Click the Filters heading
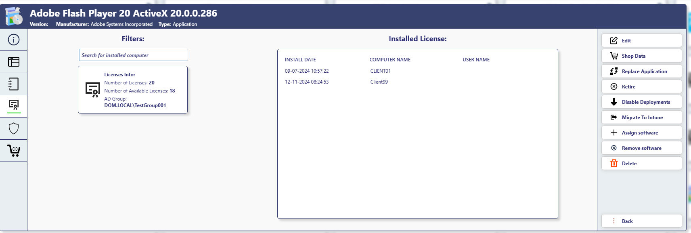691x233 pixels. [x=133, y=39]
